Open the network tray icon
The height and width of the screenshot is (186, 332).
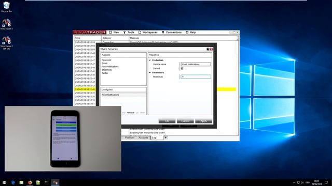(x=298, y=182)
